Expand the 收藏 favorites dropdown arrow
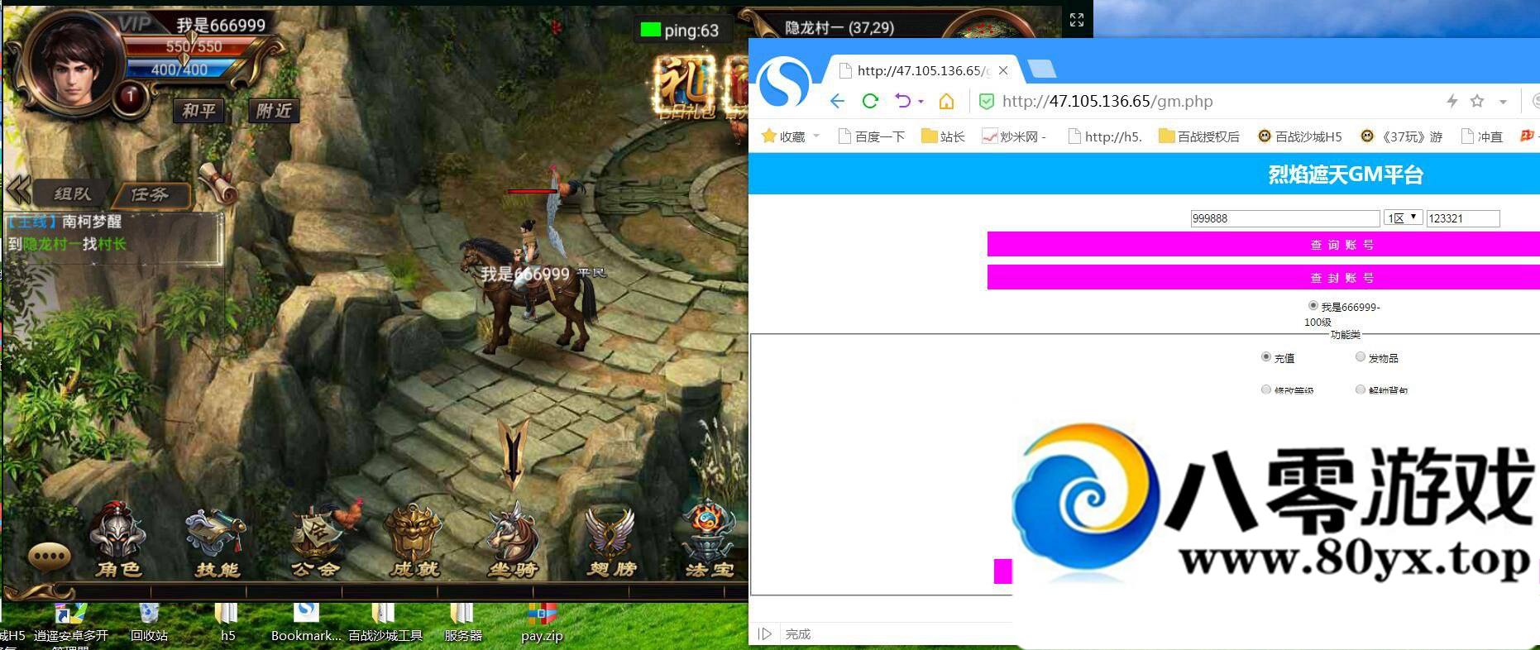Screen dimensions: 1540x650 coord(816,136)
